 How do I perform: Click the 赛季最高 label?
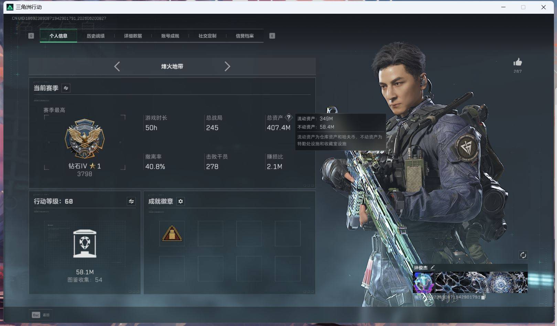point(54,110)
